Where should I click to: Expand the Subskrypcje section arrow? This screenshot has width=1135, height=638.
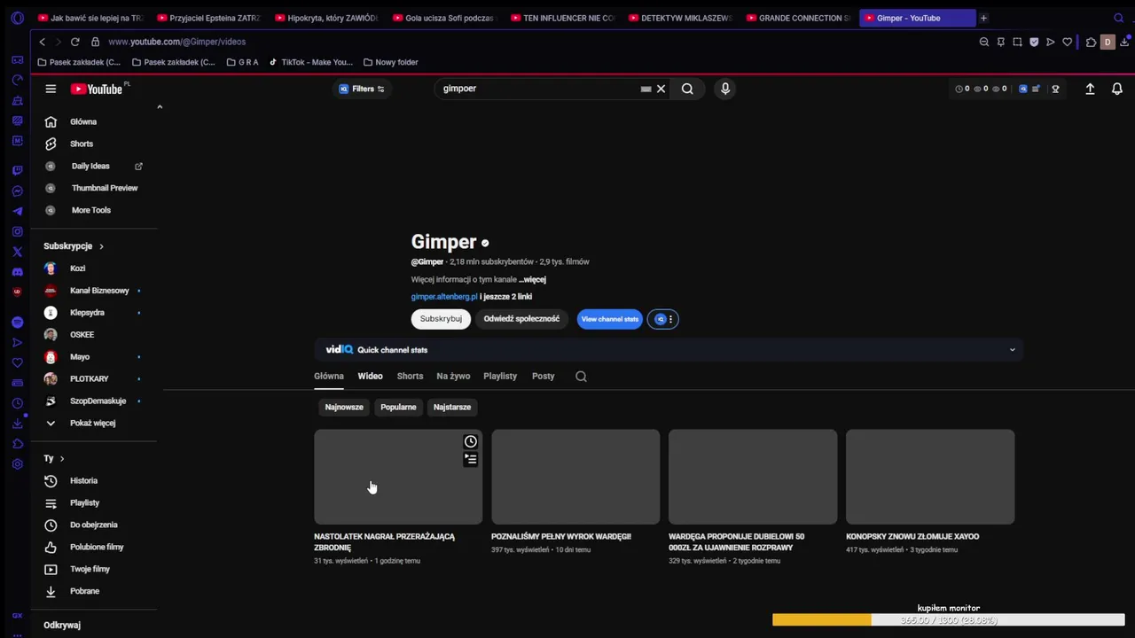[x=101, y=246]
